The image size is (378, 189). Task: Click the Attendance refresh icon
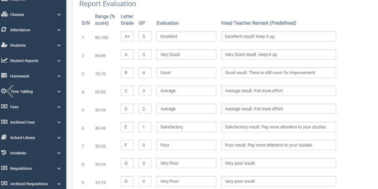coord(4,30)
